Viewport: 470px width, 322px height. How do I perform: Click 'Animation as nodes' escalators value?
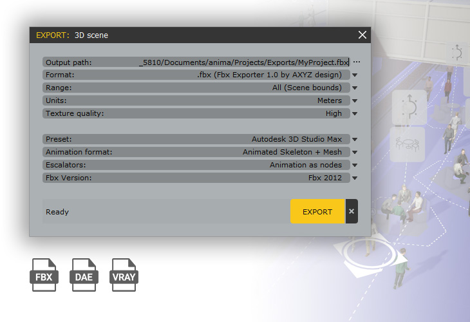pos(306,165)
